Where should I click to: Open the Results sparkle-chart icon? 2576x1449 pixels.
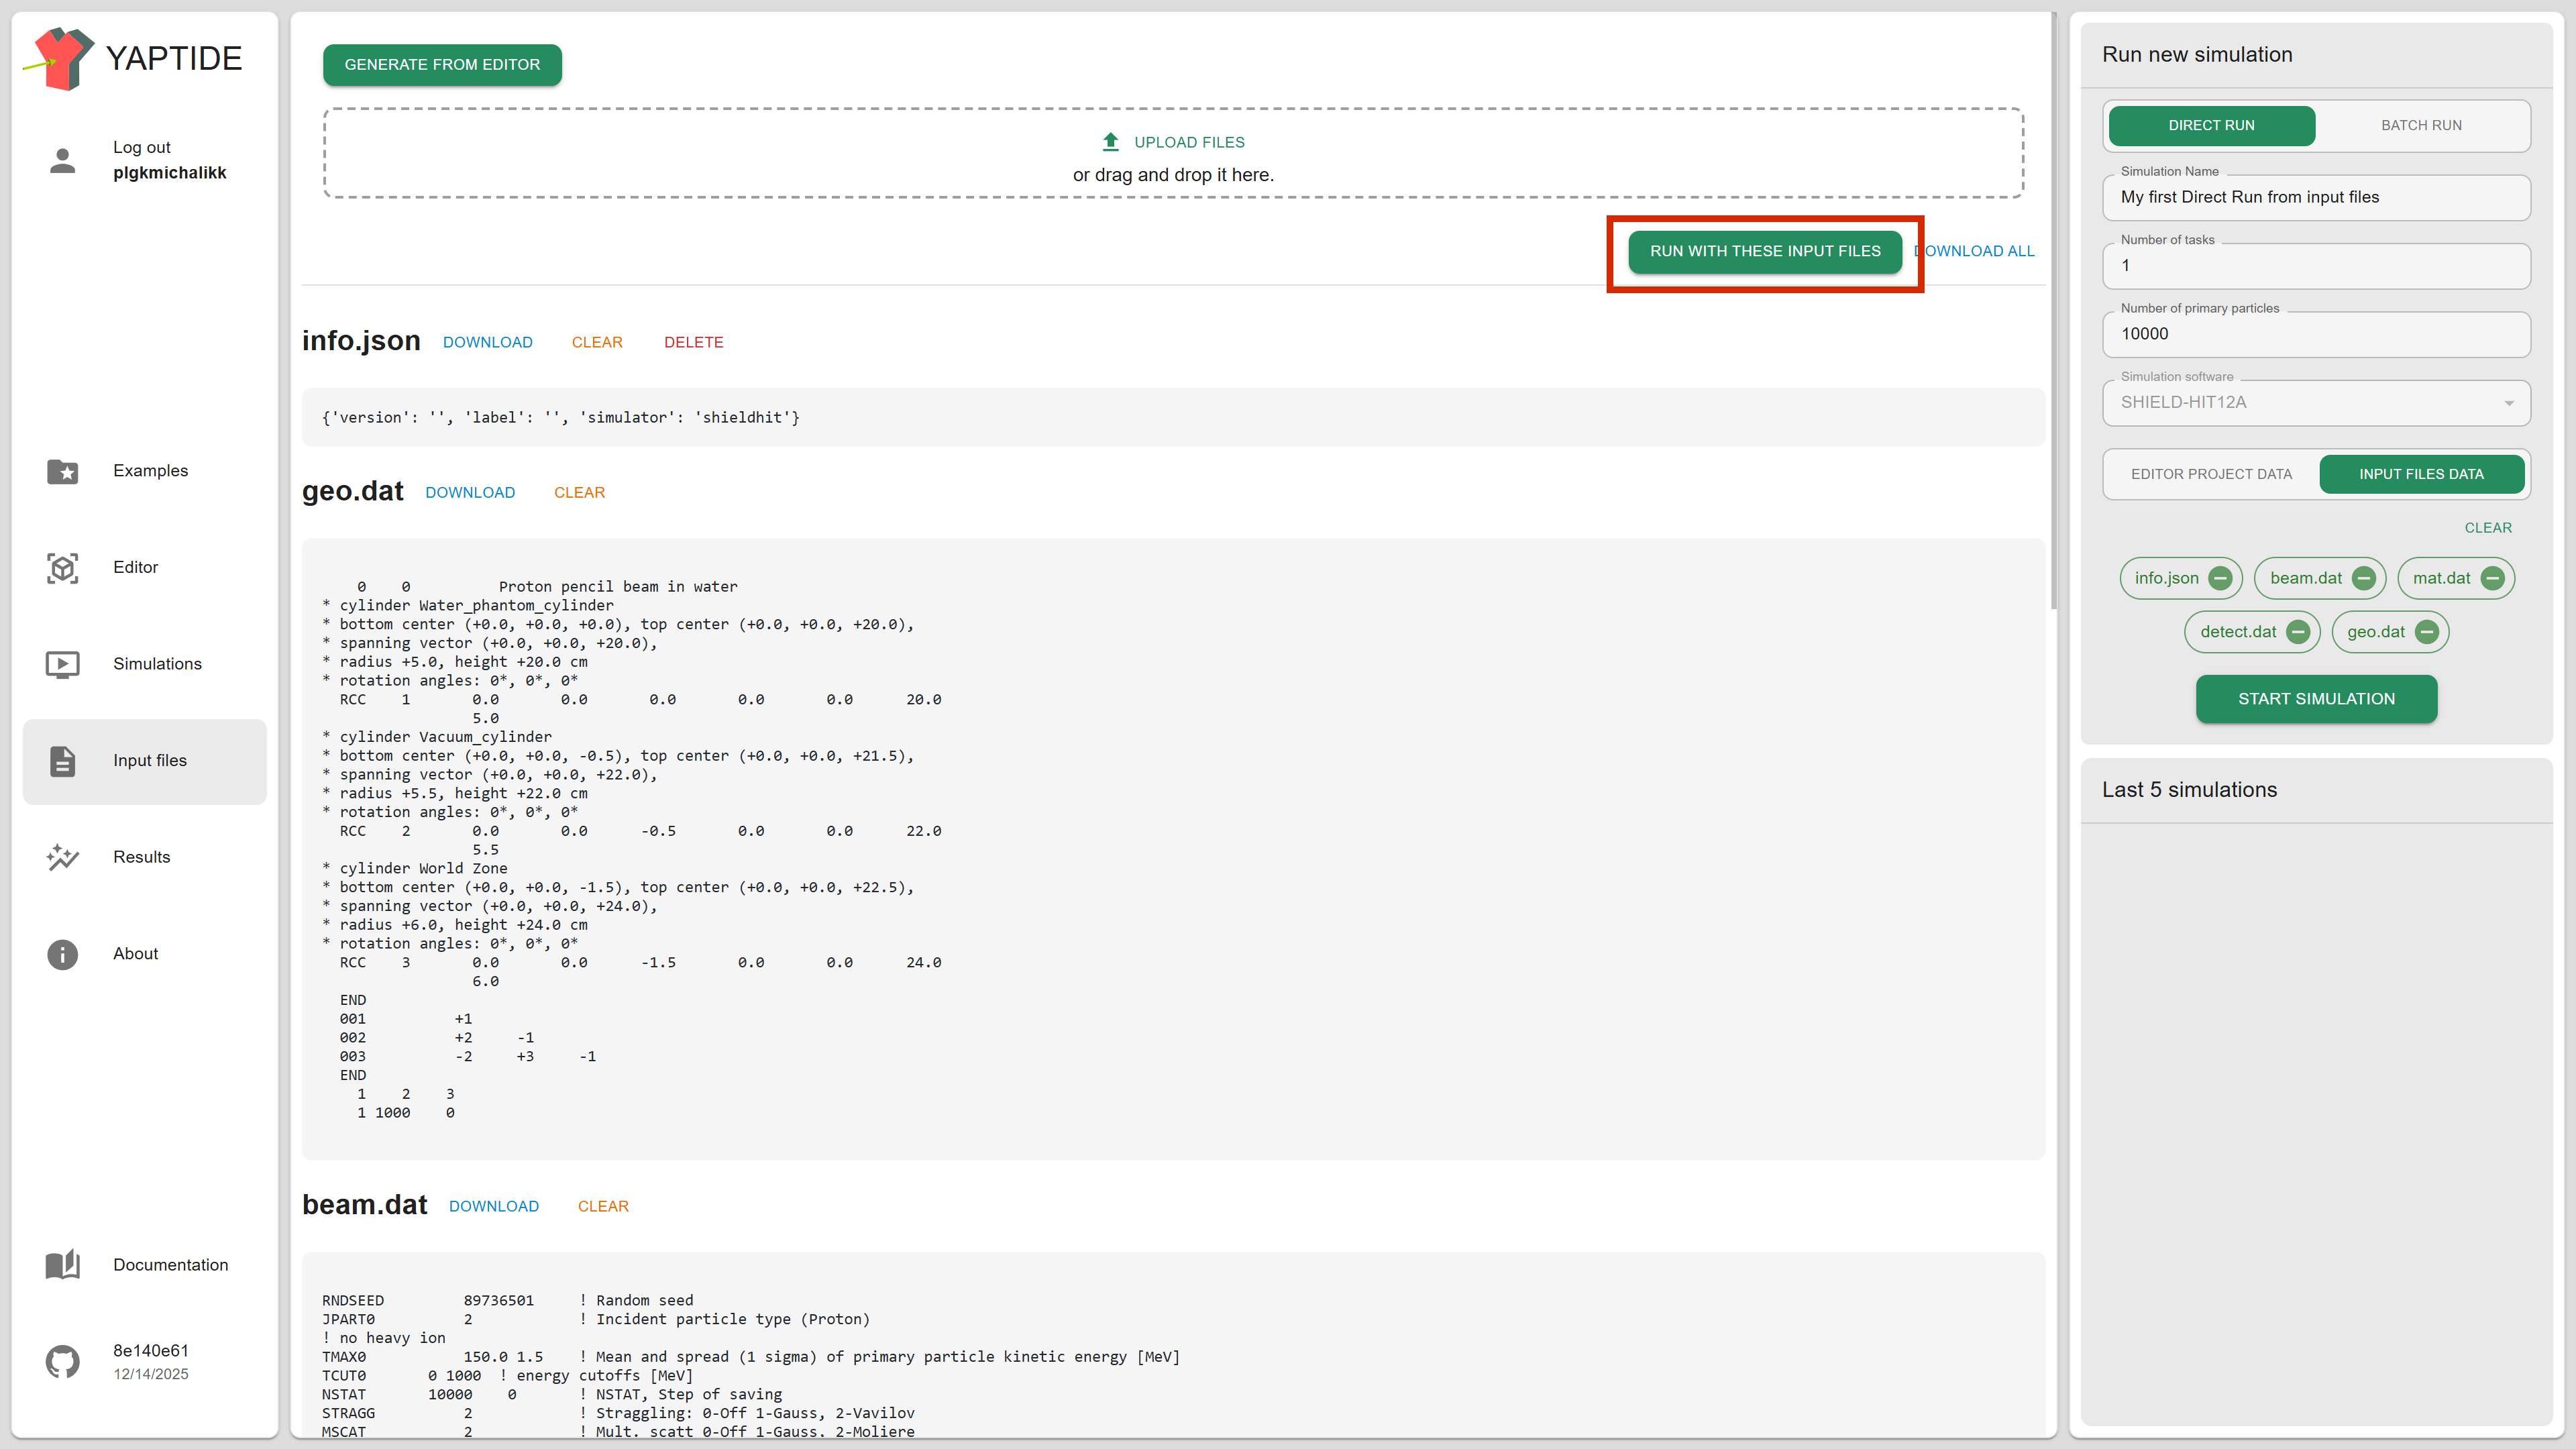62,857
